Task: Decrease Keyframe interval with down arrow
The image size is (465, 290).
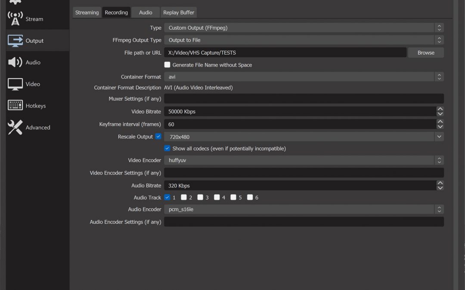Action: [440, 127]
